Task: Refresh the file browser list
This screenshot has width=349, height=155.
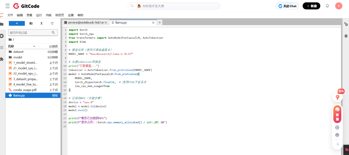Action: click(52, 23)
